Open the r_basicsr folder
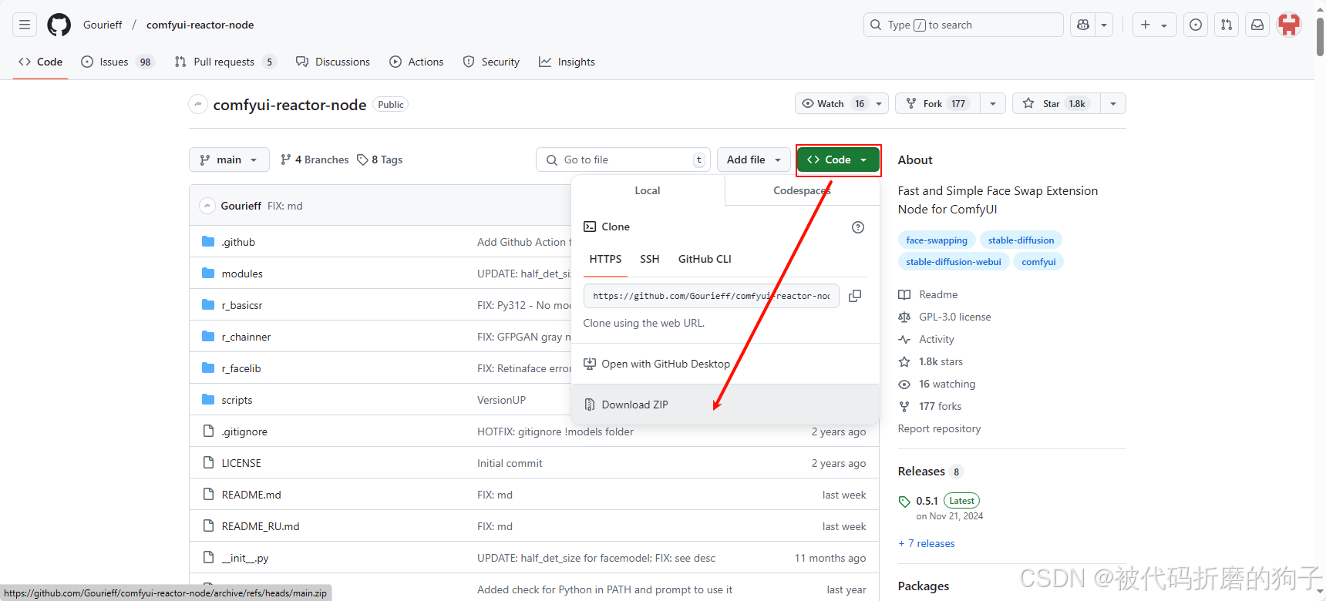1326x601 pixels. (x=242, y=305)
